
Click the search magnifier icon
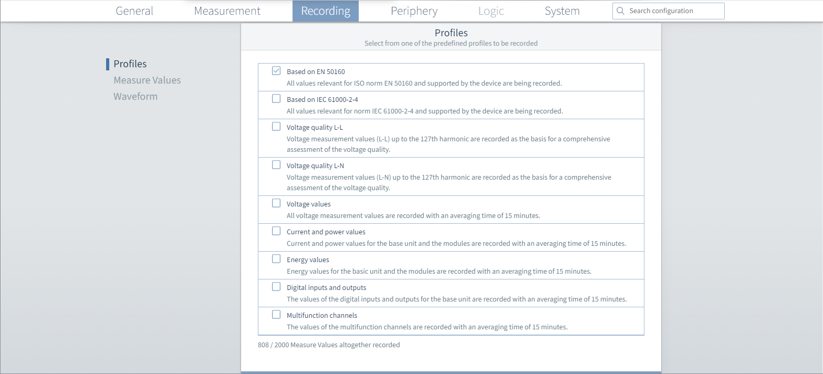[620, 11]
